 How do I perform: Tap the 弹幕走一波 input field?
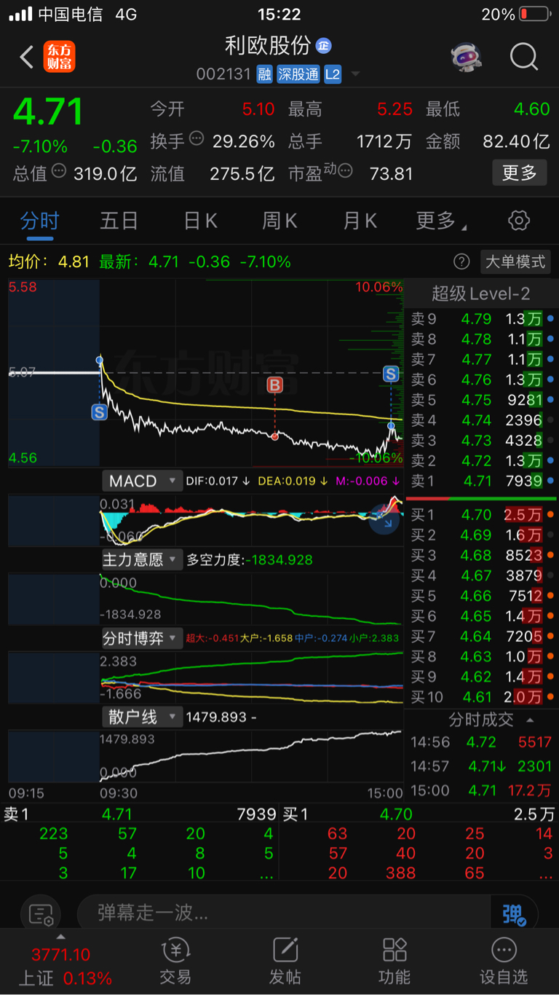tap(284, 913)
